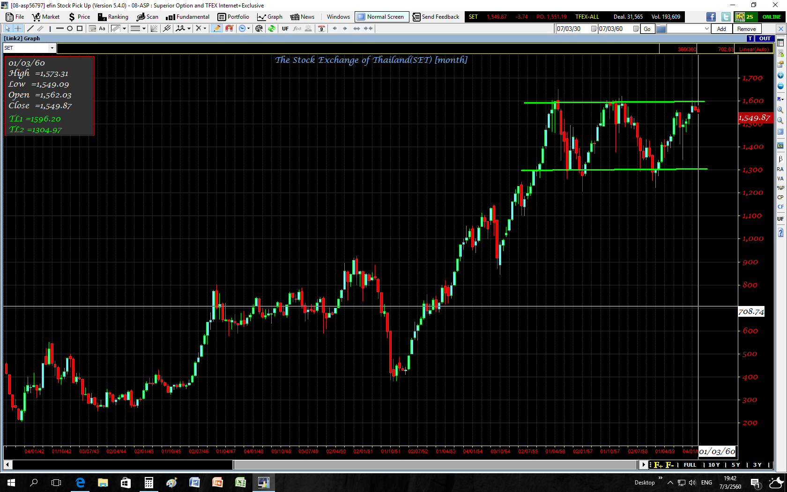The width and height of the screenshot is (787, 492).
Task: Open the calendar date icon
Action: point(321,29)
